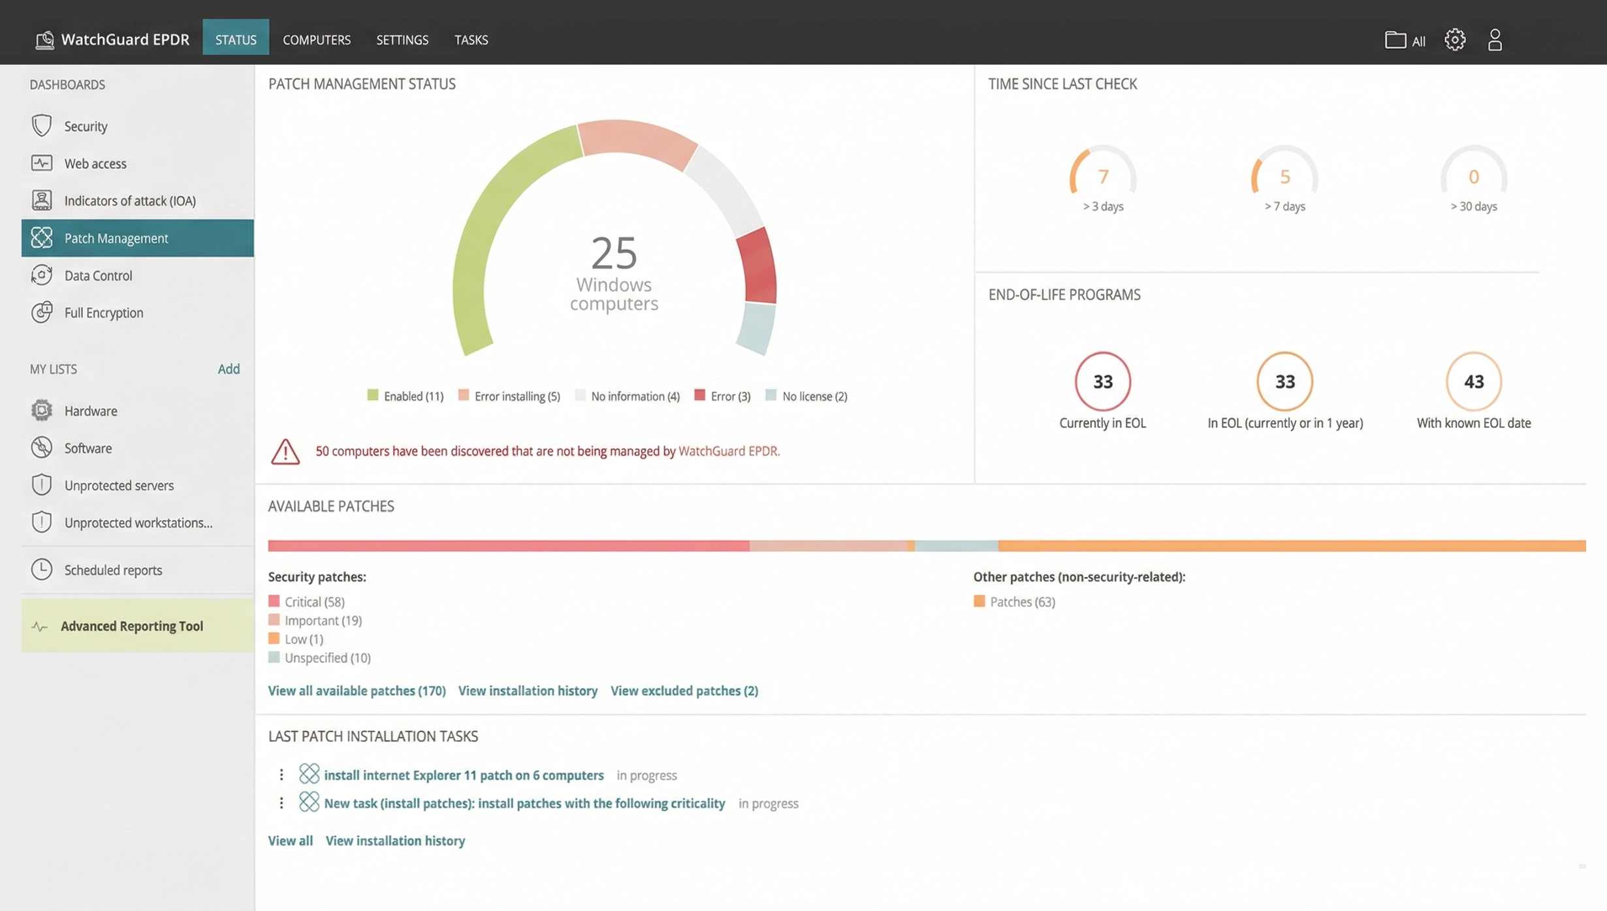This screenshot has width=1607, height=911.
Task: Open the Security dashboard shield icon
Action: (42, 125)
